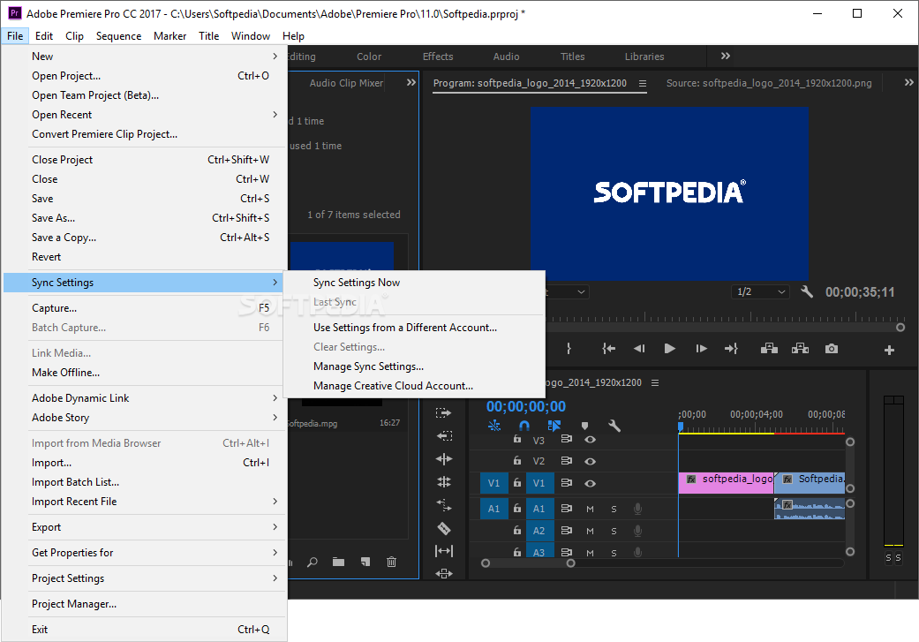Choose Manage Creative Cloud Account...
The height and width of the screenshot is (642, 919).
pos(414,386)
